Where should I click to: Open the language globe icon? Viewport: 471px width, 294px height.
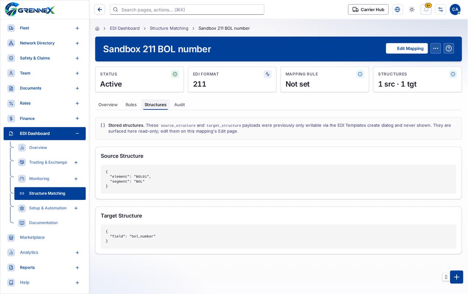[x=397, y=10]
